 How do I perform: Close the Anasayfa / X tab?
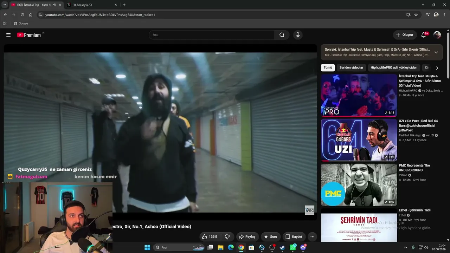(116, 5)
